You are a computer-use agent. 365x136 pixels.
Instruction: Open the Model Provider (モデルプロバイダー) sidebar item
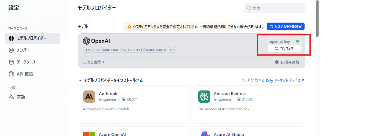32,38
